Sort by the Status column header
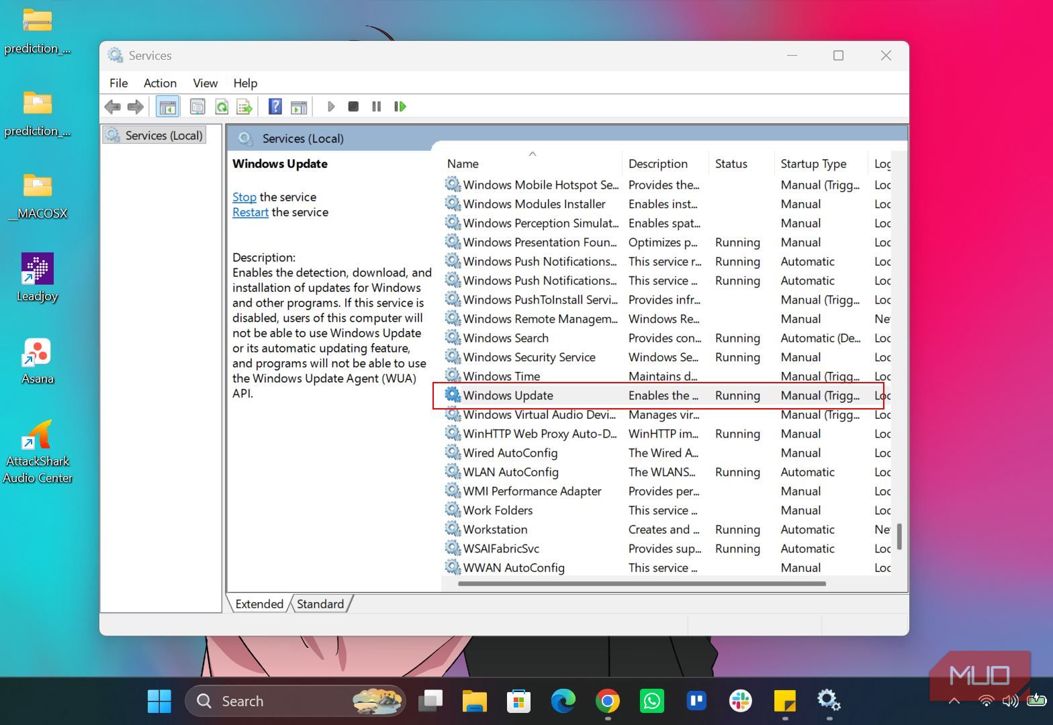1053x725 pixels. [741, 163]
